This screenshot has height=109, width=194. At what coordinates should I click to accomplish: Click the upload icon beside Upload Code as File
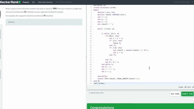click(x=89, y=93)
